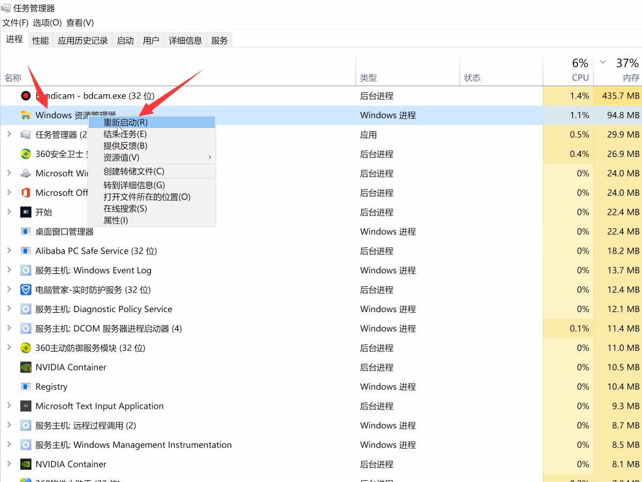This screenshot has height=482, width=642.
Task: Click the Alibaba PC Safe Service icon
Action: 26,251
